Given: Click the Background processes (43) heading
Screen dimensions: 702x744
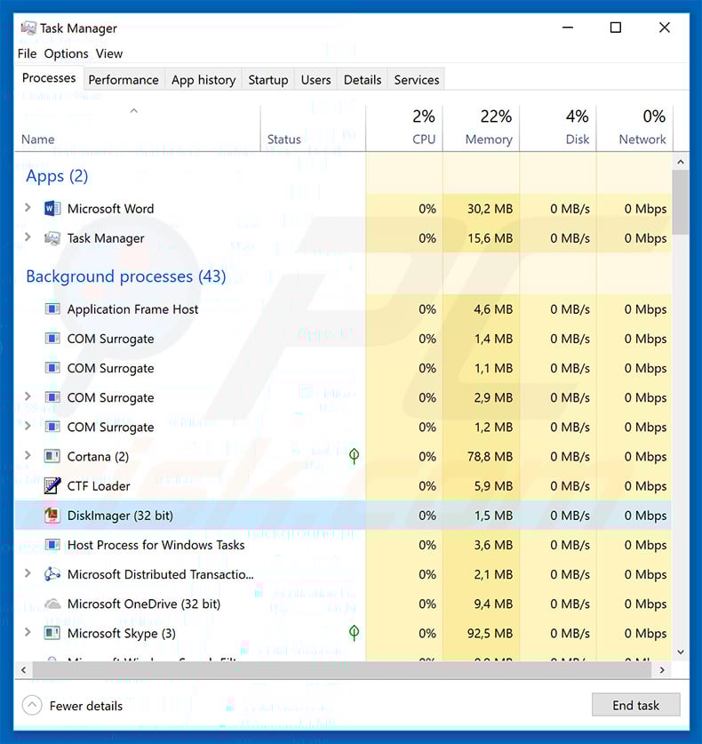Looking at the screenshot, I should (126, 276).
